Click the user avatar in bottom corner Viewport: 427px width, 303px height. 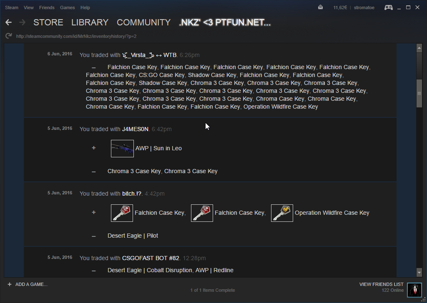pyautogui.click(x=414, y=290)
